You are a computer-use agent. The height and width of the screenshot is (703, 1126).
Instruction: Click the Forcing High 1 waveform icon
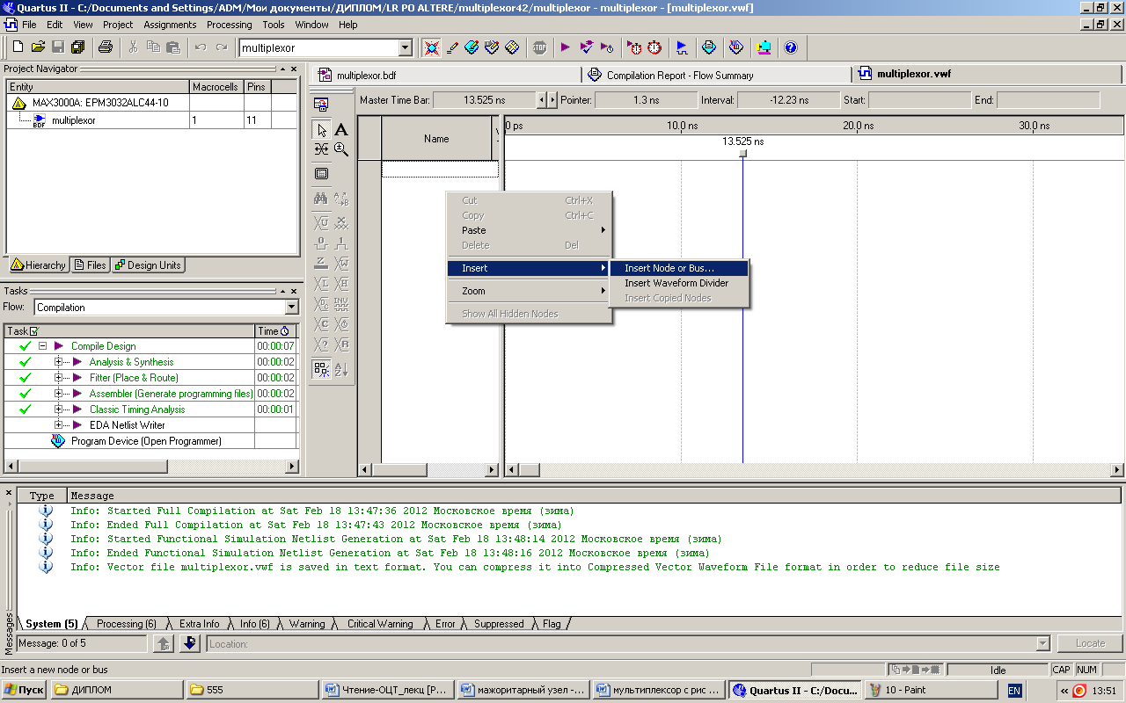341,243
